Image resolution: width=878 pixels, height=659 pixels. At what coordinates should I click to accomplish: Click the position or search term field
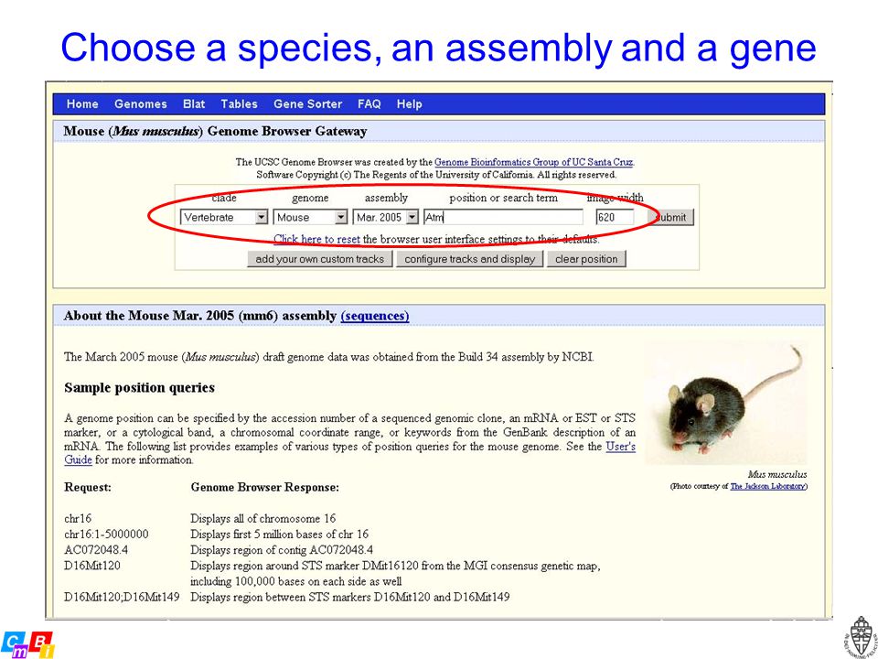click(503, 218)
